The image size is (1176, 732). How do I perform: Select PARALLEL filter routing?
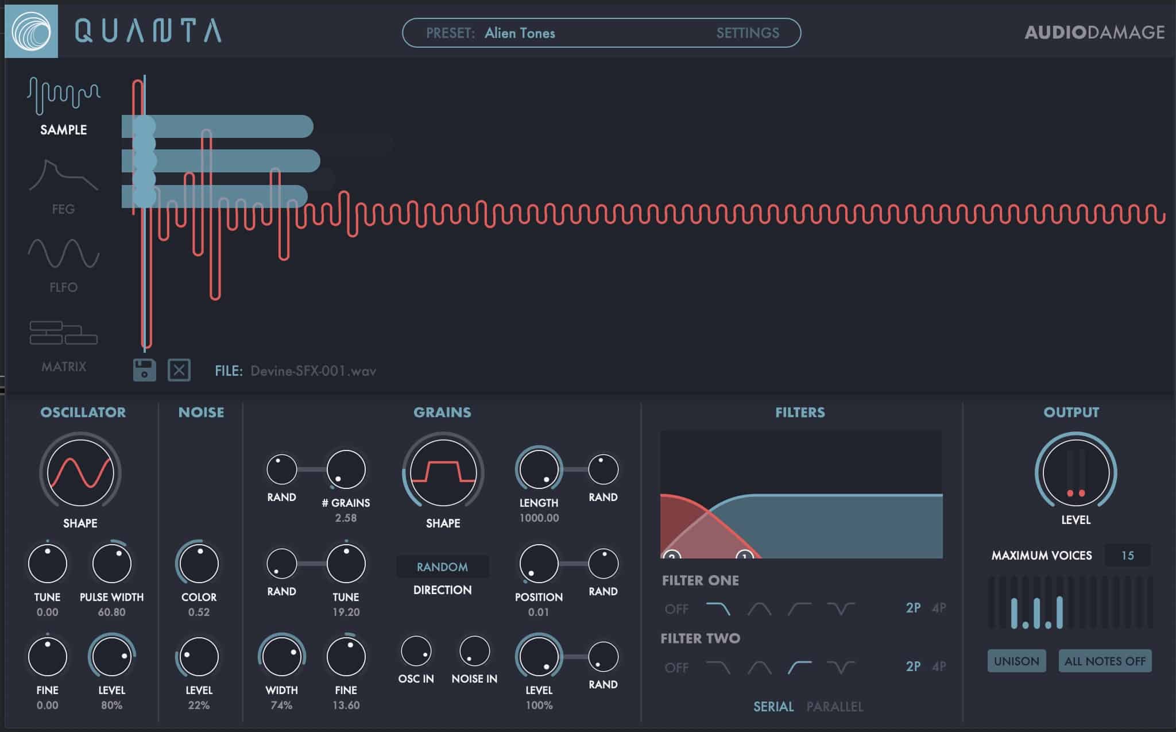[x=835, y=707]
